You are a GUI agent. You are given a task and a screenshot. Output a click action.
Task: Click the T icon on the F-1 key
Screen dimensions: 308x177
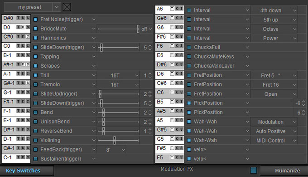pyautogui.click(x=19, y=111)
